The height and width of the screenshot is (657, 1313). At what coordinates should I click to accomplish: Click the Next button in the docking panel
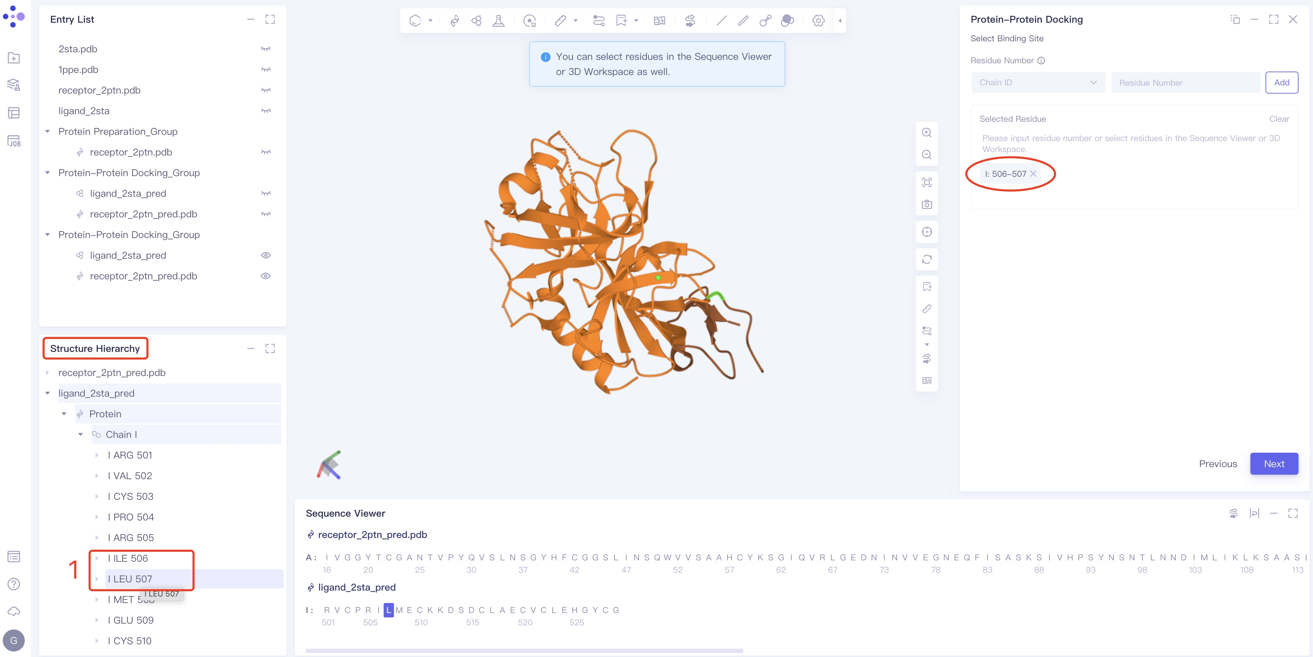click(1274, 464)
